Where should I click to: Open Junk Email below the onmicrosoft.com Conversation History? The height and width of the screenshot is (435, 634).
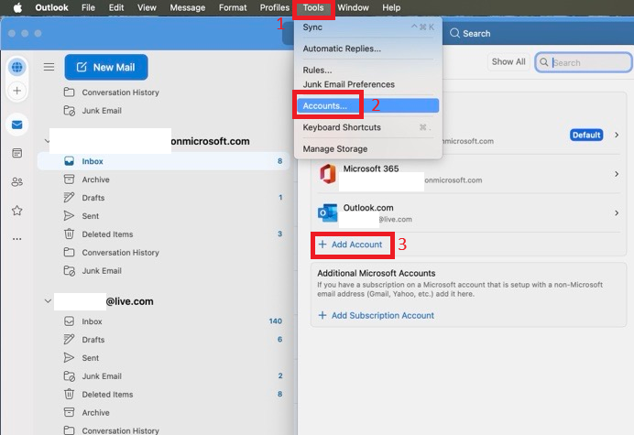tap(163, 270)
